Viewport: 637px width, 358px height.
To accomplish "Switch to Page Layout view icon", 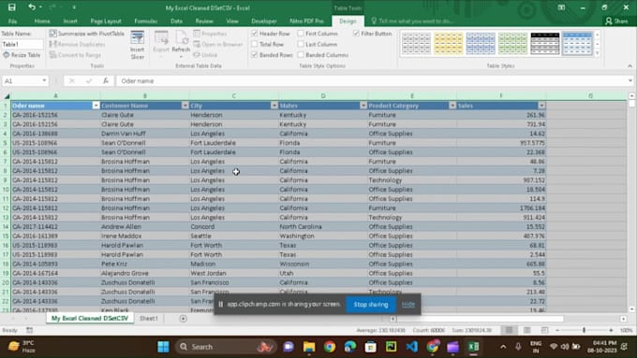I will (526, 331).
